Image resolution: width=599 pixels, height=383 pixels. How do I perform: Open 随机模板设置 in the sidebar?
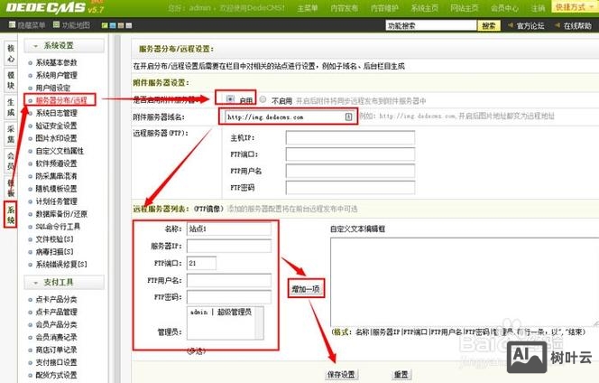[x=57, y=189]
